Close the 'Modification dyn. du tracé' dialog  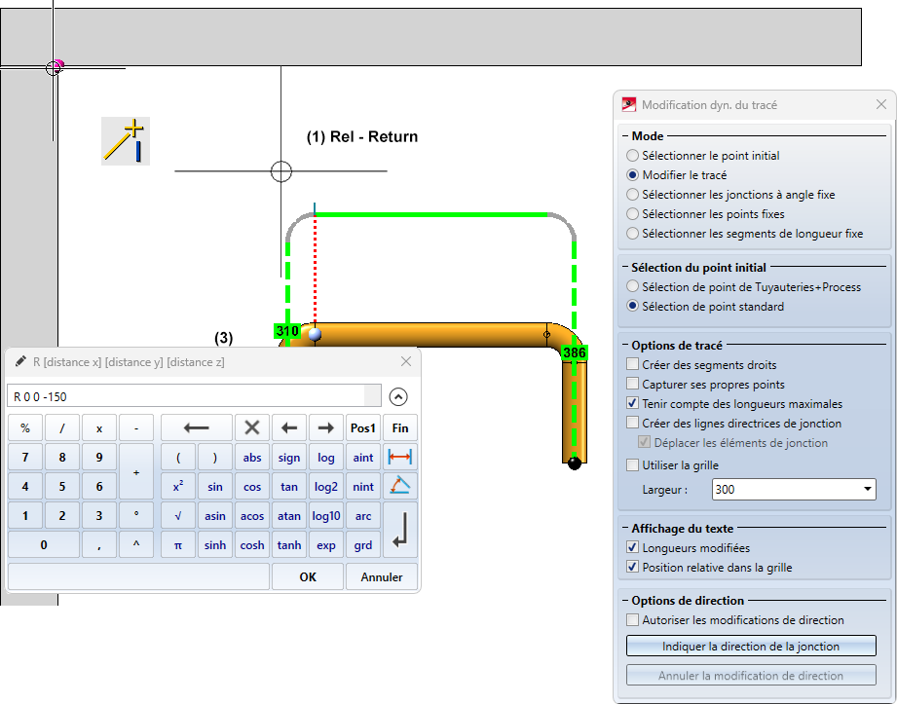coord(880,104)
